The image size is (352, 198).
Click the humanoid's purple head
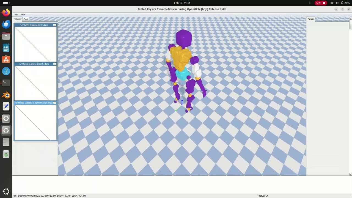coord(183,38)
